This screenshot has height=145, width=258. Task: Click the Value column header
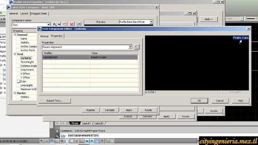114,53
